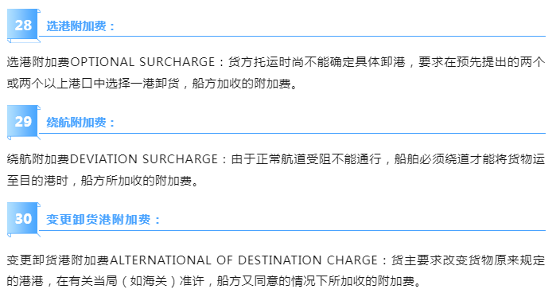The width and height of the screenshot is (556, 301).
Task: Click the blue number 30 badge
Action: [x=23, y=219]
